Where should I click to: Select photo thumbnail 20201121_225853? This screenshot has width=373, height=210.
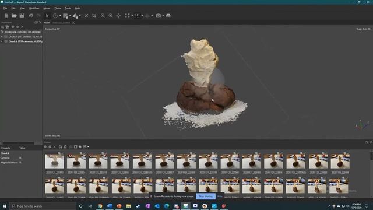tap(54, 161)
